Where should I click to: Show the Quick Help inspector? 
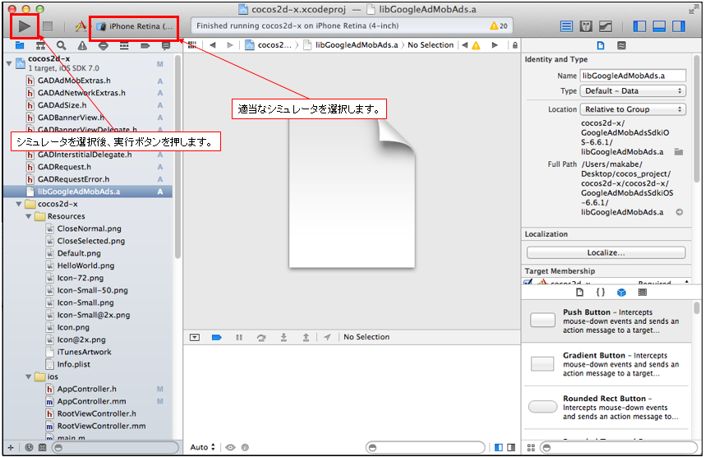tap(621, 45)
